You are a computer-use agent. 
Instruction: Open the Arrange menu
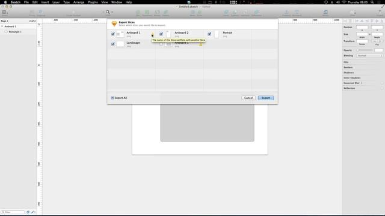click(79, 2)
